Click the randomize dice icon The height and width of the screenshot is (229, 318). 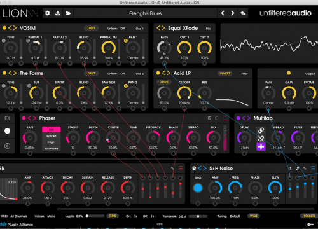coord(243,13)
